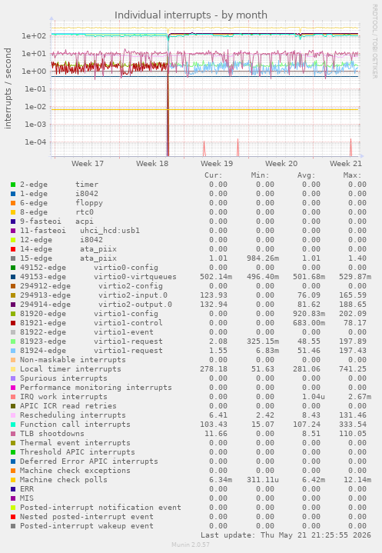Viewport: 382px width, 553px height.
Task: Click the pink TLB shootdowns legend swatch
Action: [13, 434]
